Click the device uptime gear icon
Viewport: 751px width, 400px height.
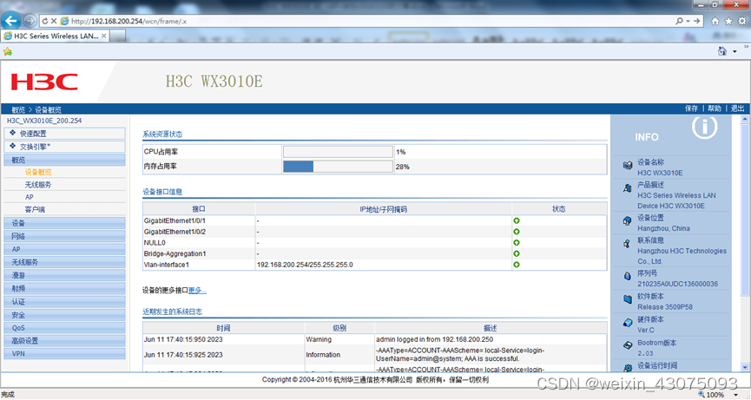pyautogui.click(x=628, y=367)
